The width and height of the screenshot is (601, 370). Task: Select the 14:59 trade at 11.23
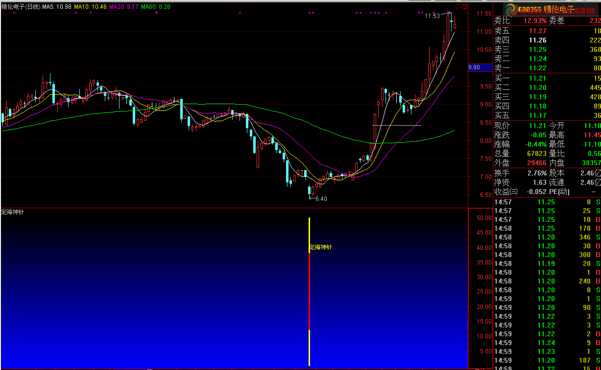click(547, 351)
